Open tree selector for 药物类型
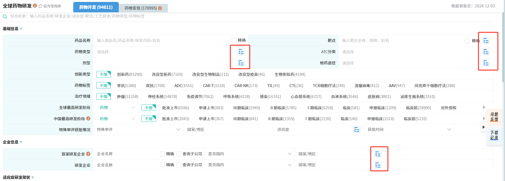Image resolution: width=505 pixels, height=181 pixels. click(x=241, y=52)
